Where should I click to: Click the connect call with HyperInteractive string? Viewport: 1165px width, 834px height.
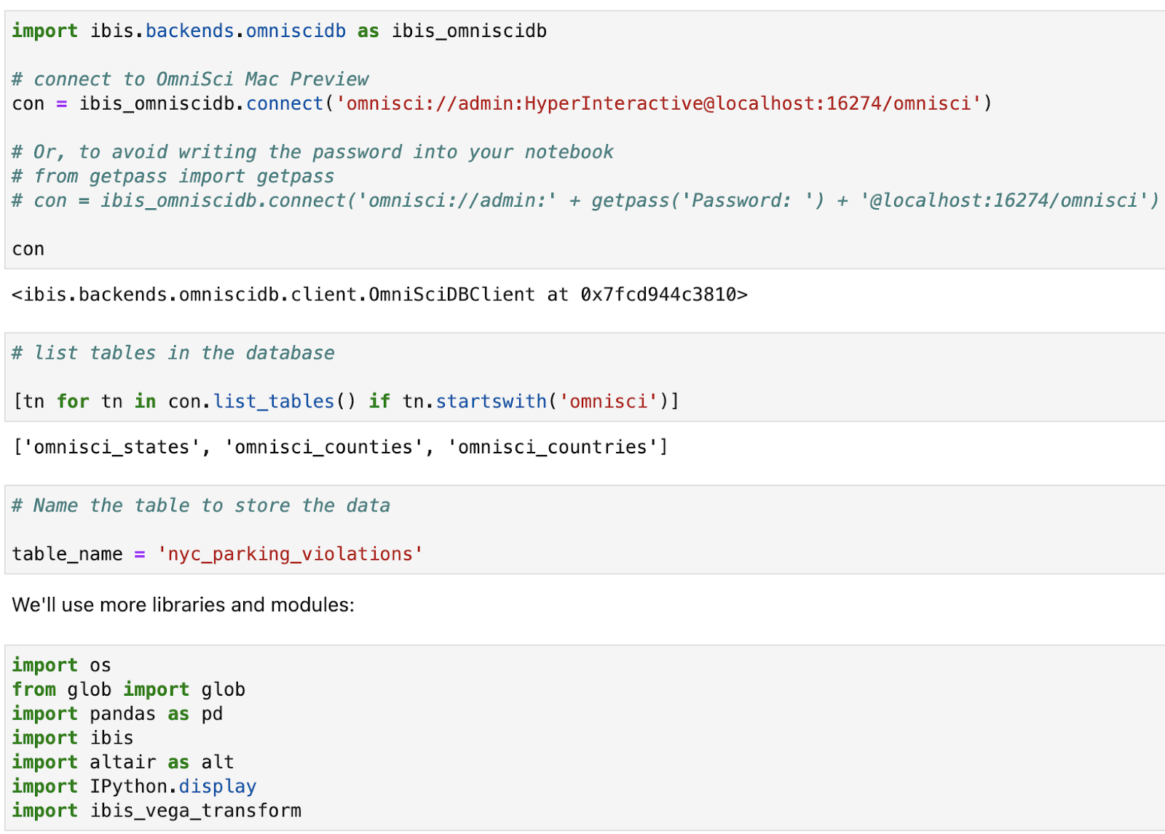tap(502, 104)
